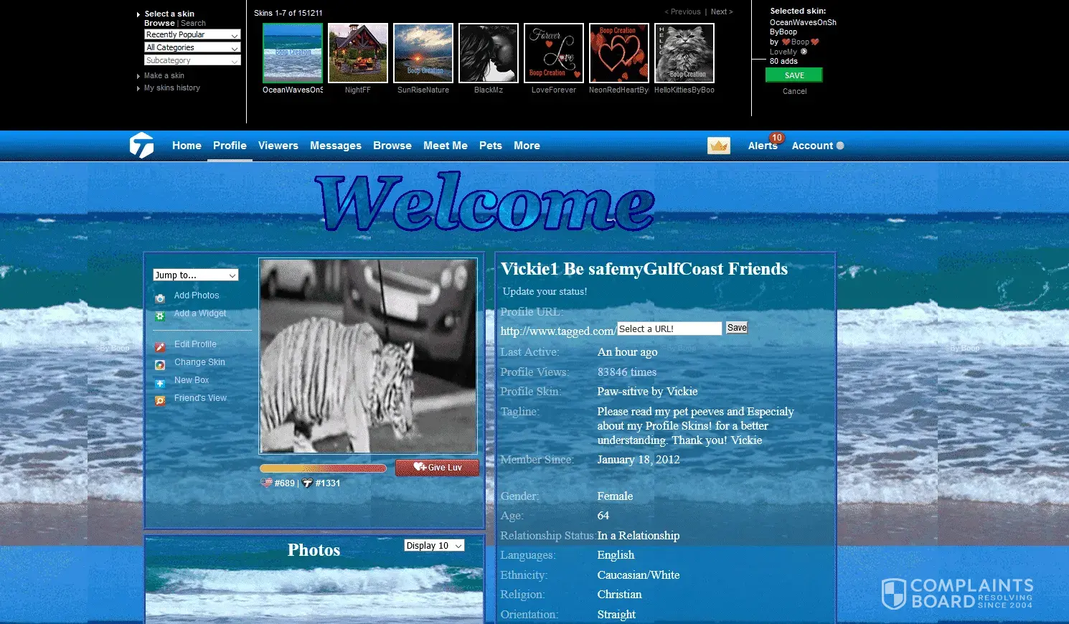Image resolution: width=1069 pixels, height=624 pixels.
Task: Click the Add a Widget link
Action: pos(200,313)
